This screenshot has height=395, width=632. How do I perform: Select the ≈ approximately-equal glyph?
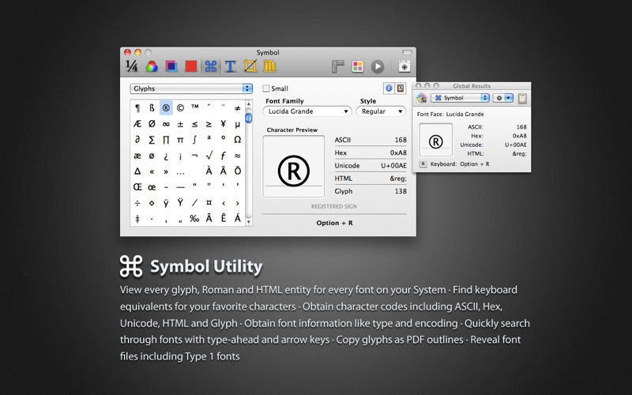tap(238, 156)
